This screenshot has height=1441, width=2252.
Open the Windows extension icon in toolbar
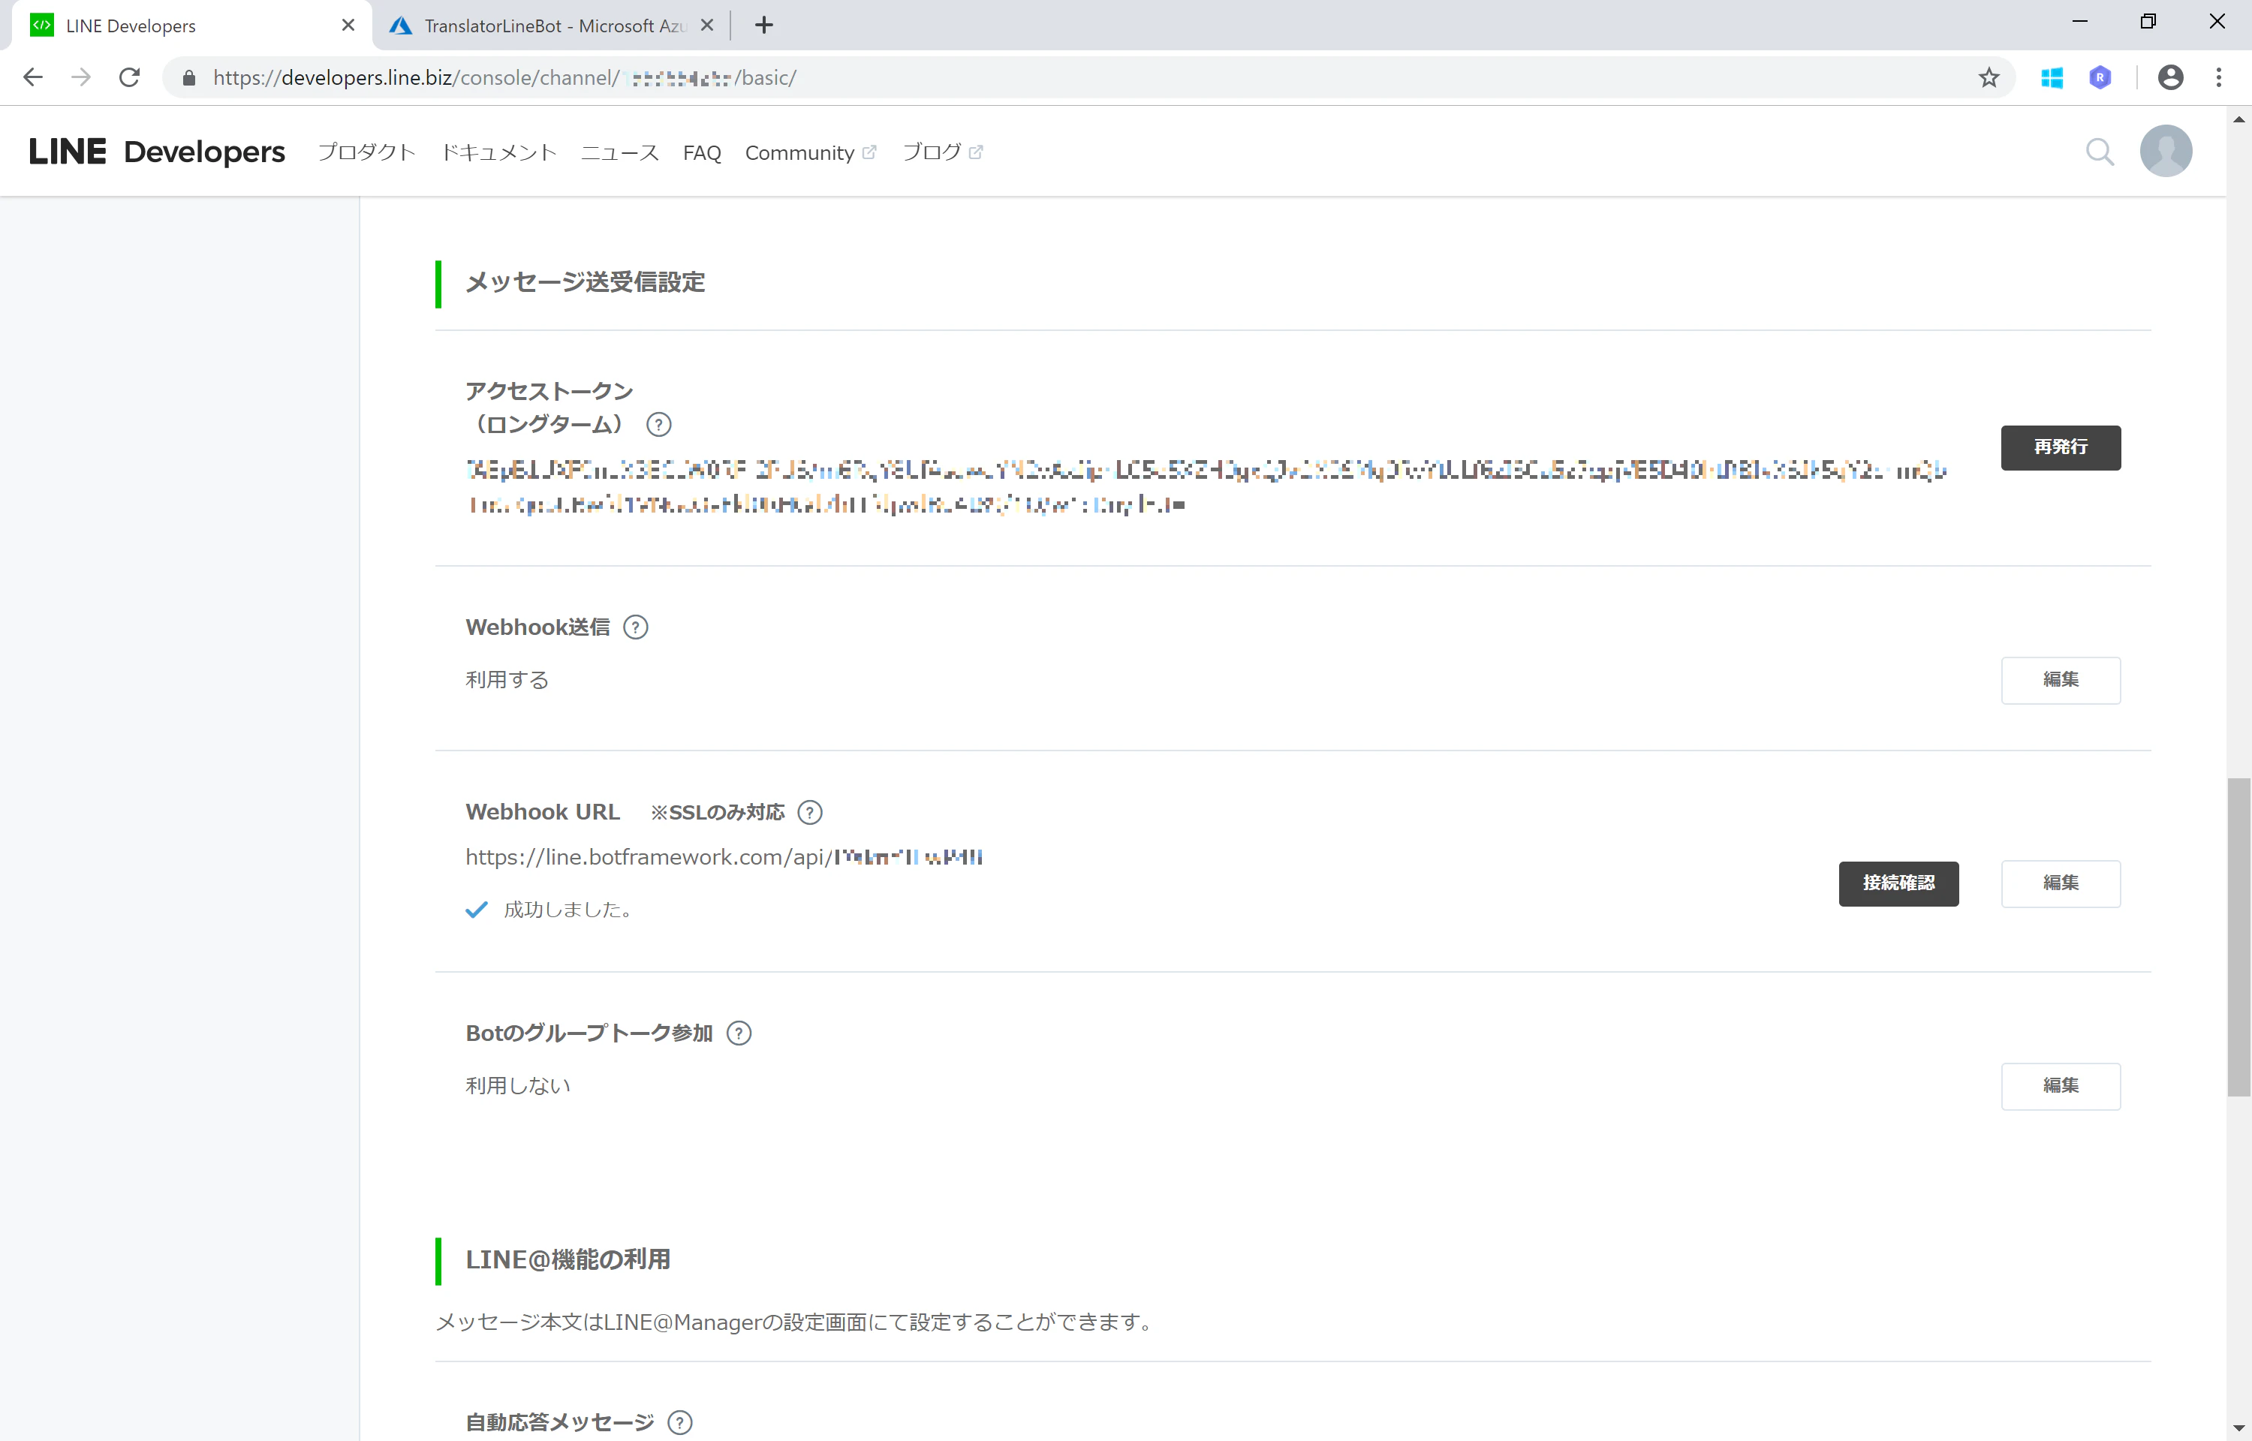[2052, 77]
